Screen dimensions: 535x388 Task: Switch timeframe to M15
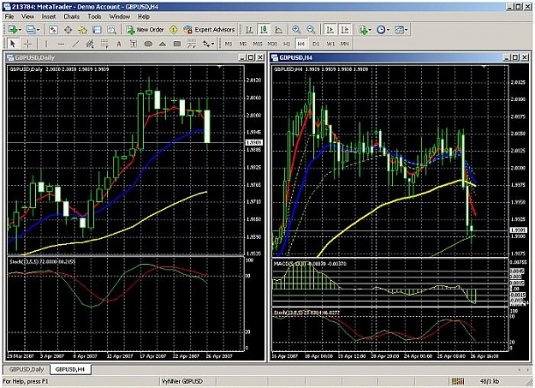coord(258,44)
